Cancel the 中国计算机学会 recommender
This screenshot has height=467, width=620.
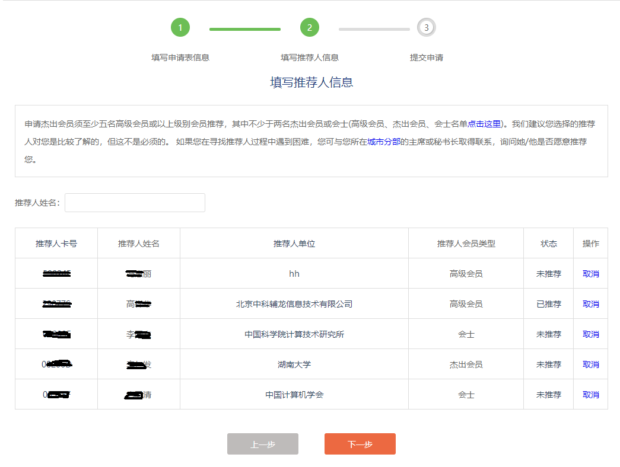(590, 395)
